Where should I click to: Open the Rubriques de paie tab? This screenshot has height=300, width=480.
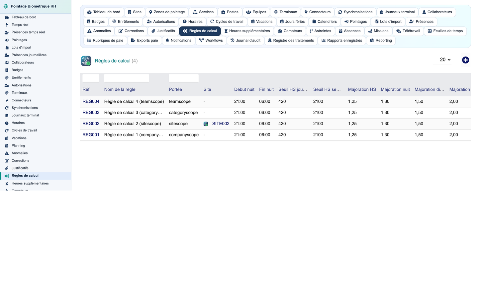tap(105, 41)
